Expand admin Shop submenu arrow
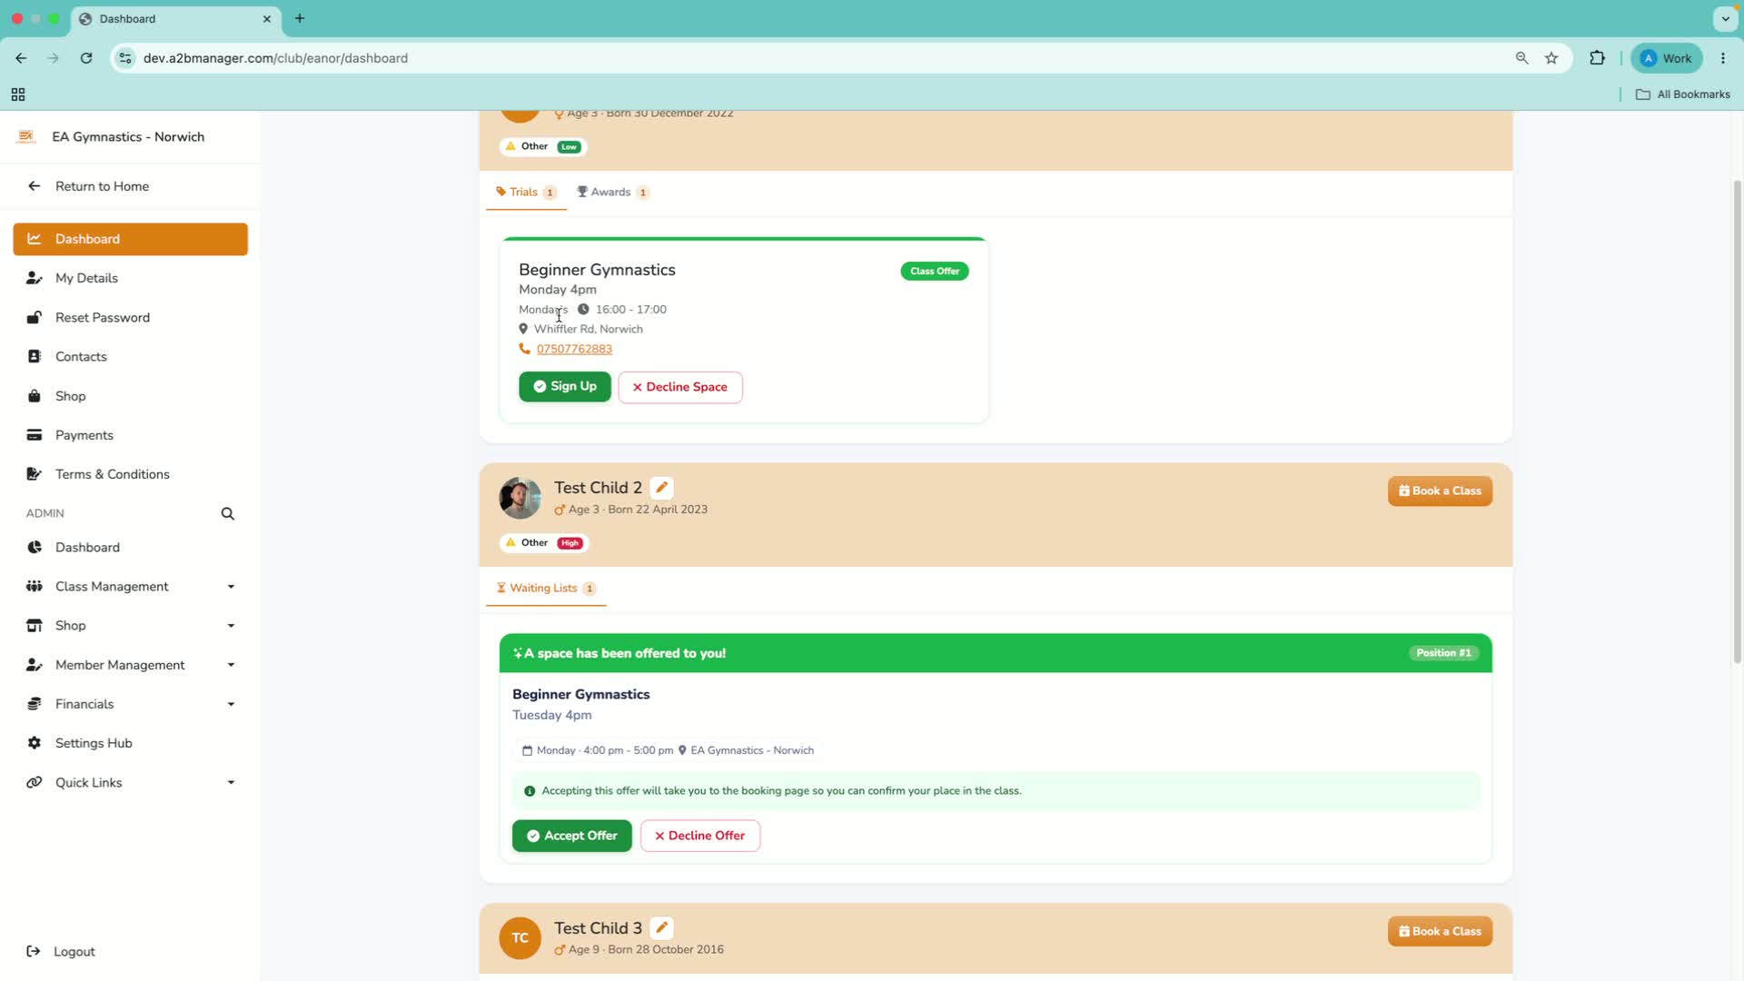 pyautogui.click(x=231, y=626)
